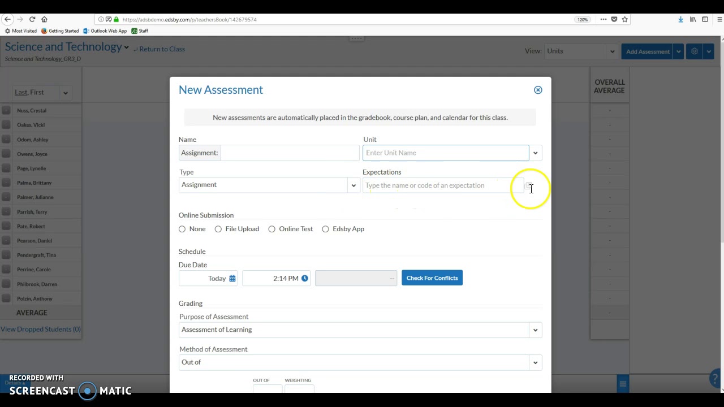Open the gradebook settings gear icon

click(x=695, y=51)
